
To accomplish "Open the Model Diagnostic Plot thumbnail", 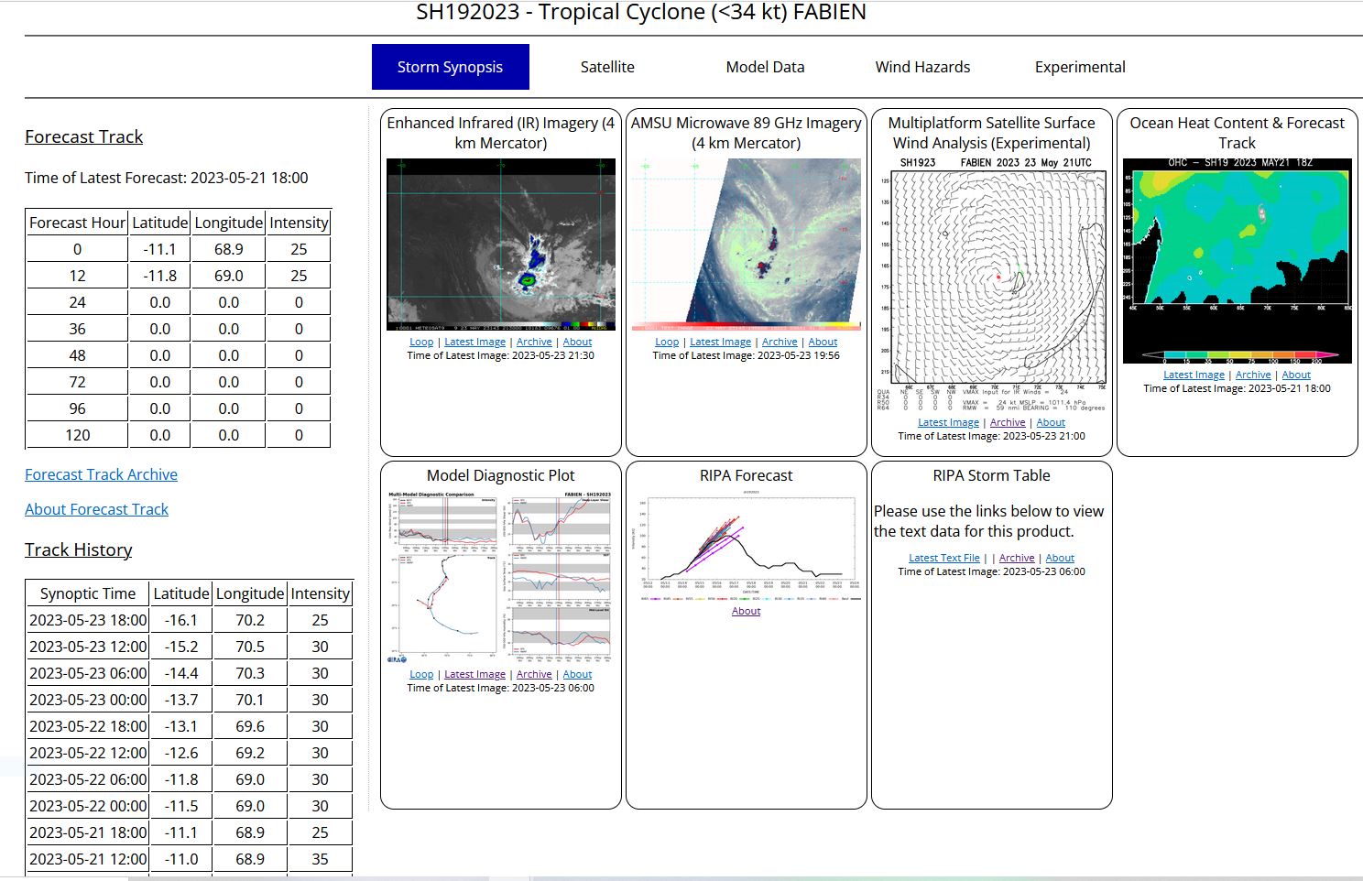I will coord(500,576).
